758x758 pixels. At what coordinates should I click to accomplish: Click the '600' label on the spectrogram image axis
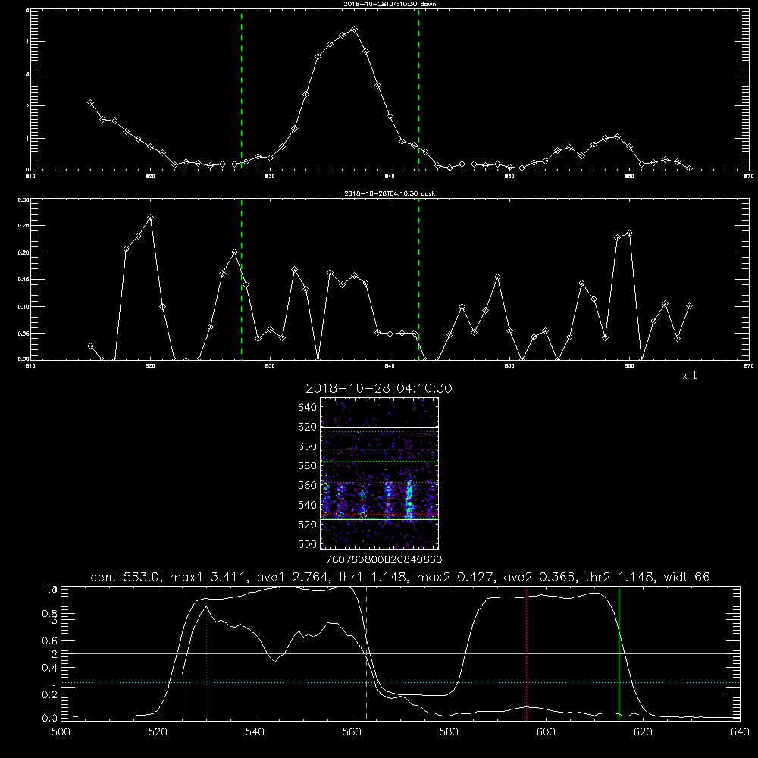(x=307, y=446)
